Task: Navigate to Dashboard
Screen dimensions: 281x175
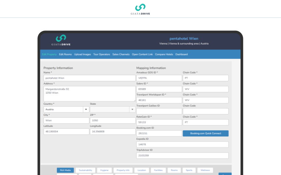Action: coord(182,54)
